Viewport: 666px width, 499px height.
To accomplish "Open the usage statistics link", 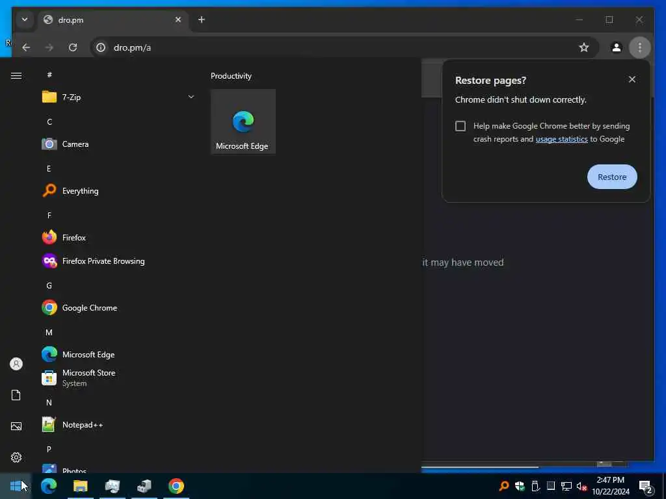I will tap(561, 139).
